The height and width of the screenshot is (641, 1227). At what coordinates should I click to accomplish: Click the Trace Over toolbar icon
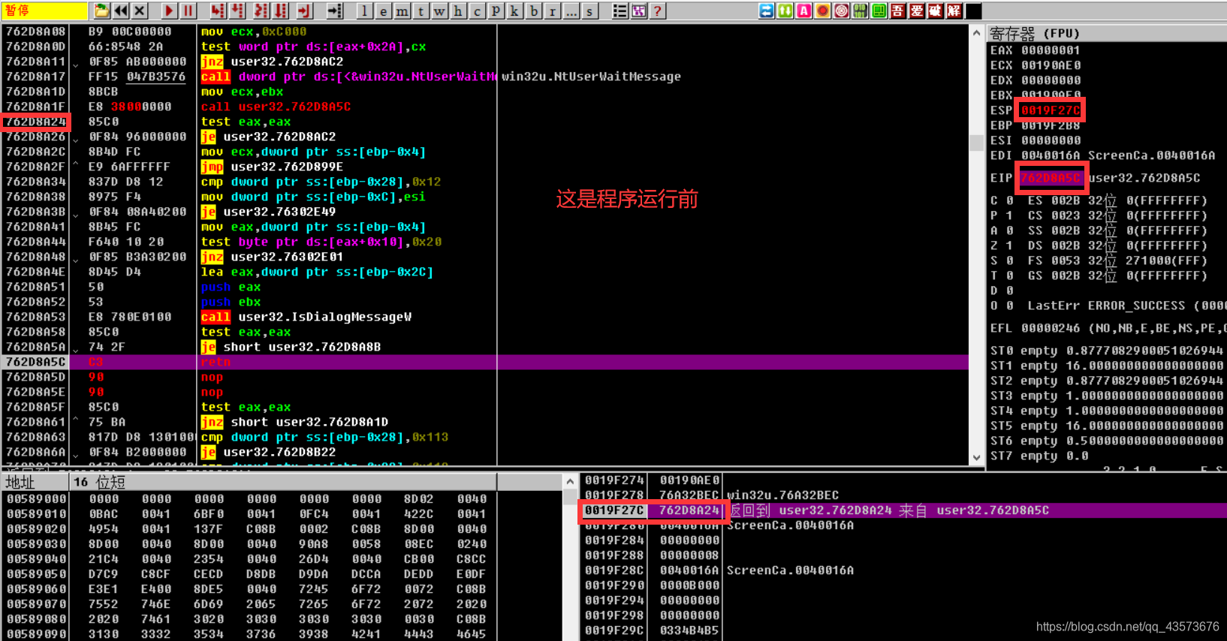pyautogui.click(x=281, y=11)
